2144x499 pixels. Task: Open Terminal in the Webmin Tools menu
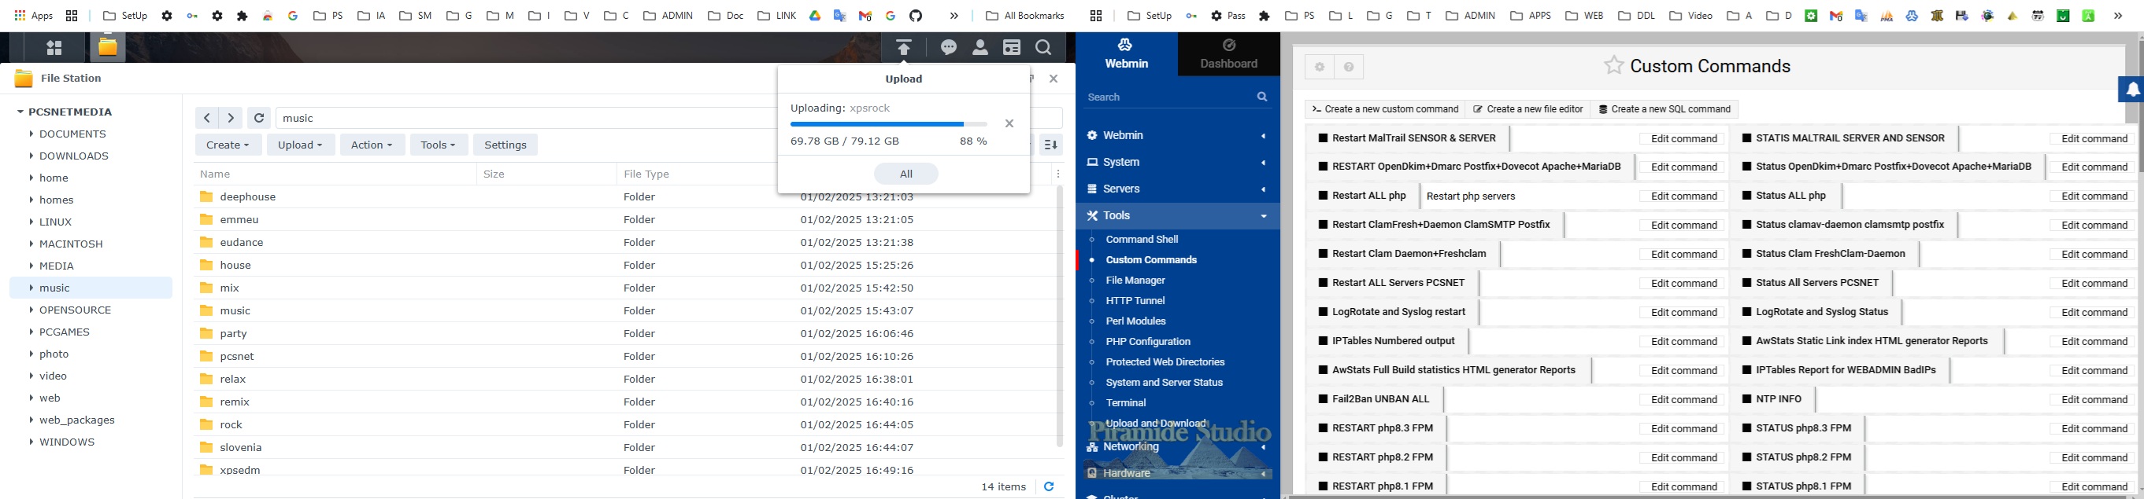point(1126,402)
